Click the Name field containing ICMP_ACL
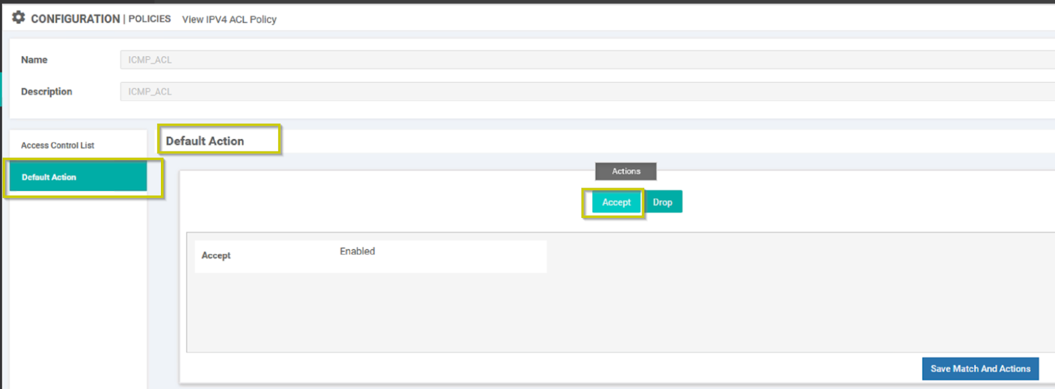1055x389 pixels. (x=588, y=60)
